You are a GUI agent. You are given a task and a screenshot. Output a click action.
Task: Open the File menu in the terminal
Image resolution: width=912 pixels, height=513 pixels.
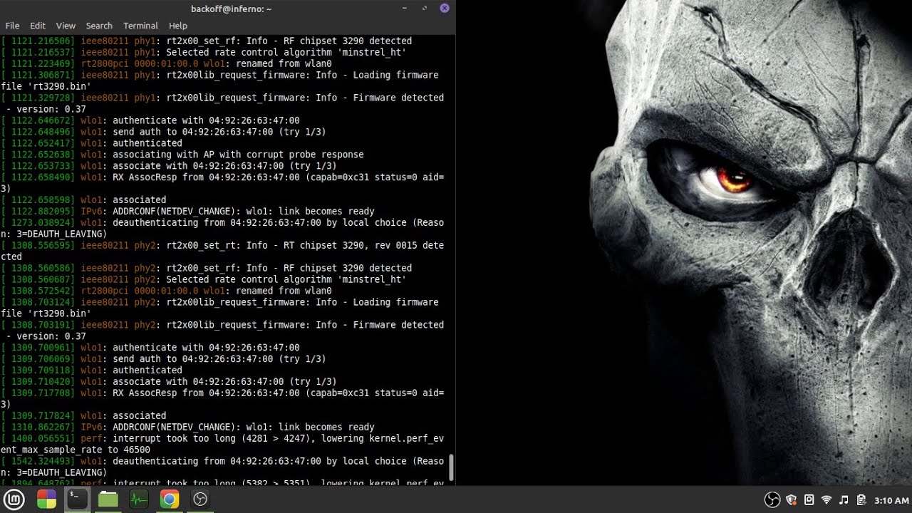pyautogui.click(x=12, y=26)
